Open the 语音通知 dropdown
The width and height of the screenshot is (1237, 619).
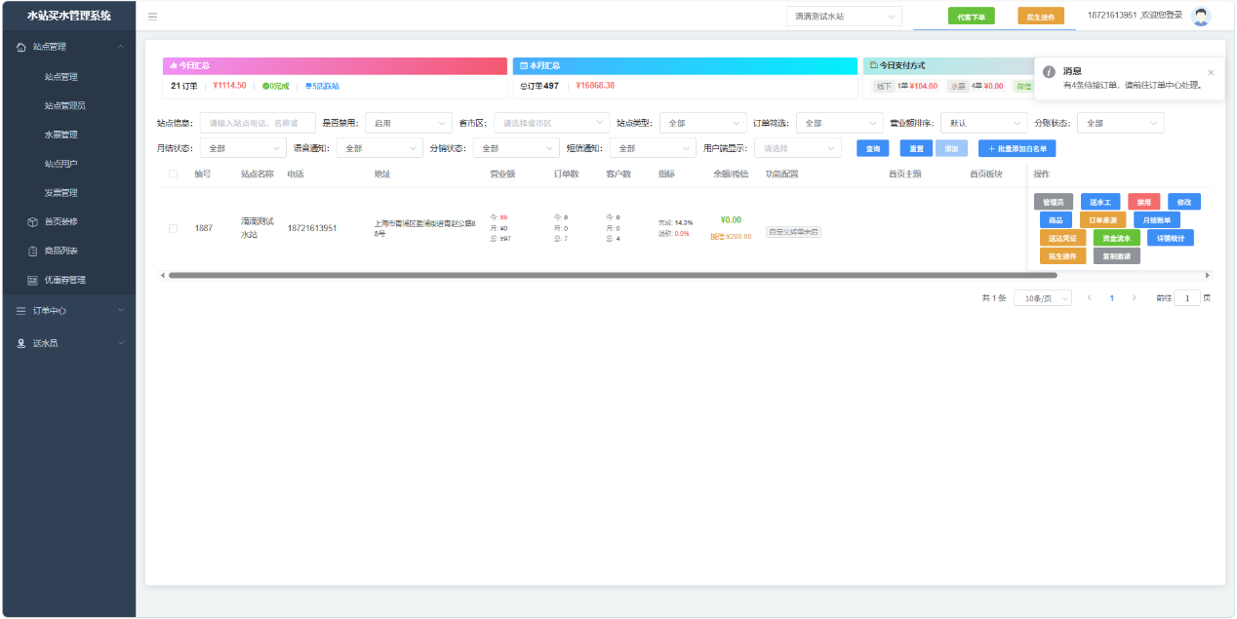[379, 148]
